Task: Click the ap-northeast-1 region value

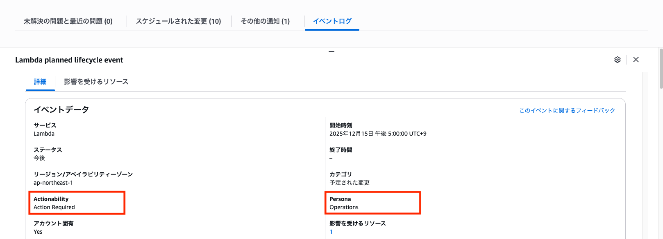Action: [53, 183]
